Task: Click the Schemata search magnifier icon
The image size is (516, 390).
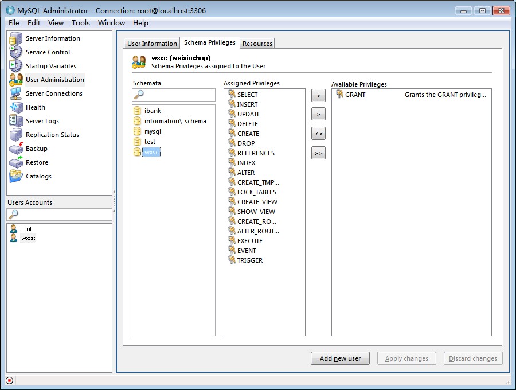Action: coord(139,95)
